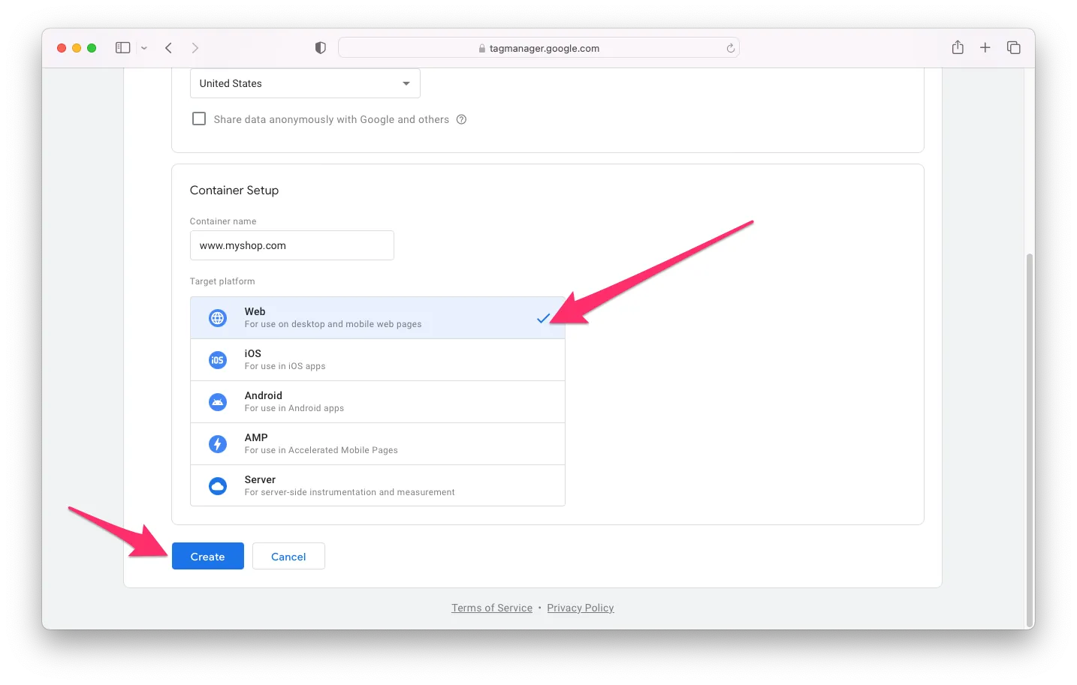Click Safari's Share icon

(958, 48)
